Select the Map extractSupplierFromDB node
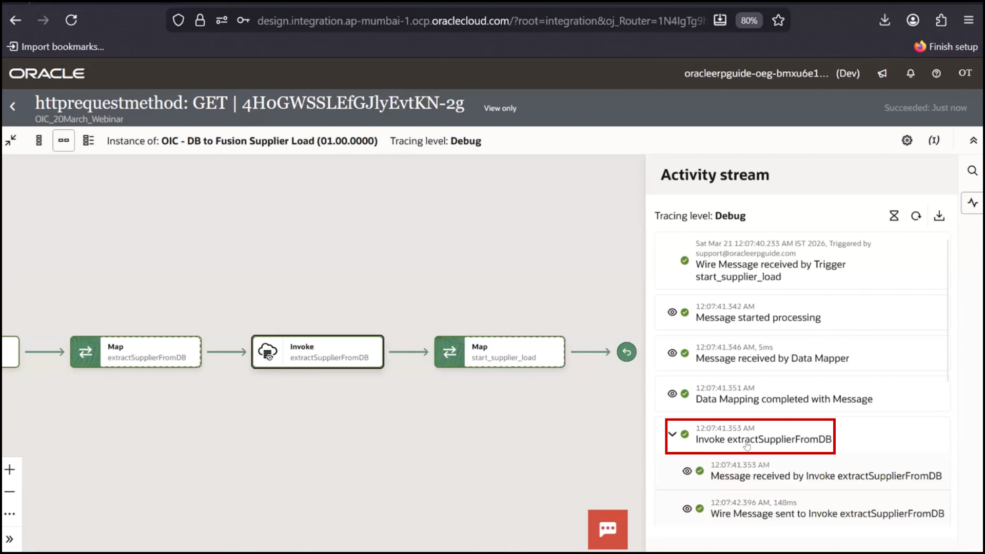The width and height of the screenshot is (985, 554). point(136,352)
